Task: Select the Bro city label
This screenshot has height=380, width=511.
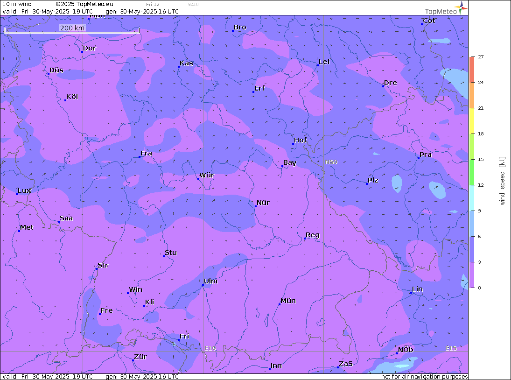Action: (x=240, y=28)
